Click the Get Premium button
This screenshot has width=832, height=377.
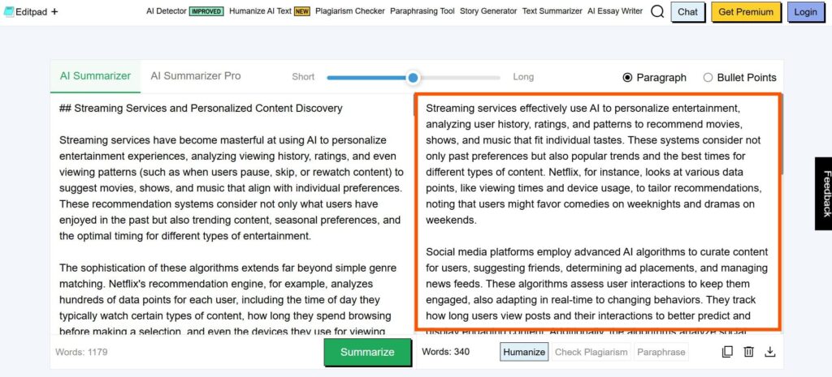tap(746, 11)
